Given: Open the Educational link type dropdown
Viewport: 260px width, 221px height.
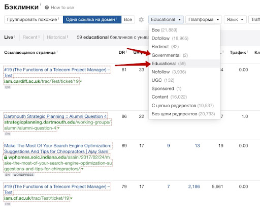Looking at the screenshot, I should 166,19.
